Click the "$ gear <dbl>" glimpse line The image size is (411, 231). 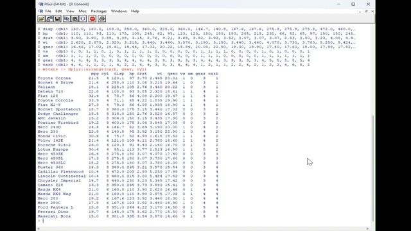173,60
